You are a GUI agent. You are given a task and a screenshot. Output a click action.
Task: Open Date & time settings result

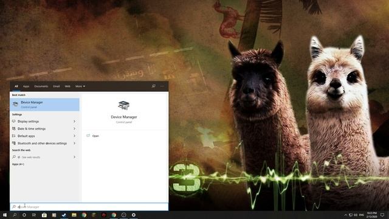[x=44, y=128]
